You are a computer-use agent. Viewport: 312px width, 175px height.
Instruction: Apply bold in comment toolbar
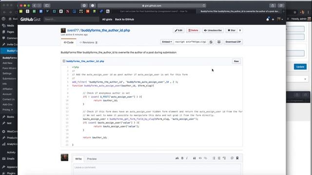tap(182, 158)
